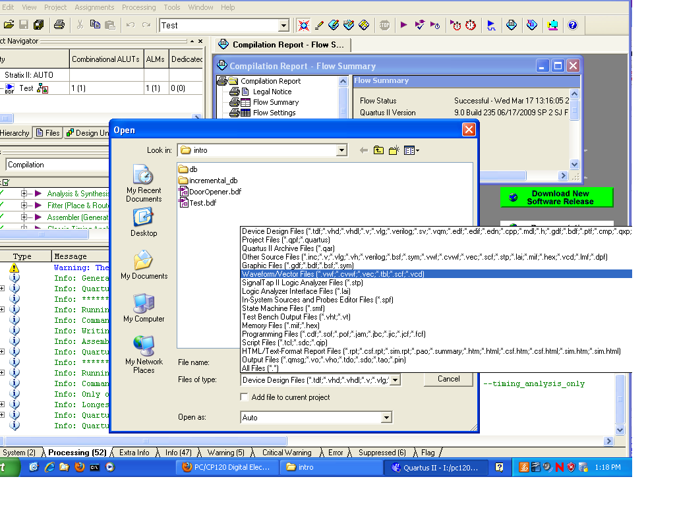Expand Assembler task node

click(x=24, y=217)
